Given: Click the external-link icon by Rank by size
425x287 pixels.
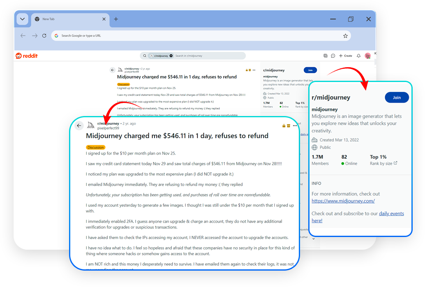Looking at the screenshot, I should tap(395, 163).
